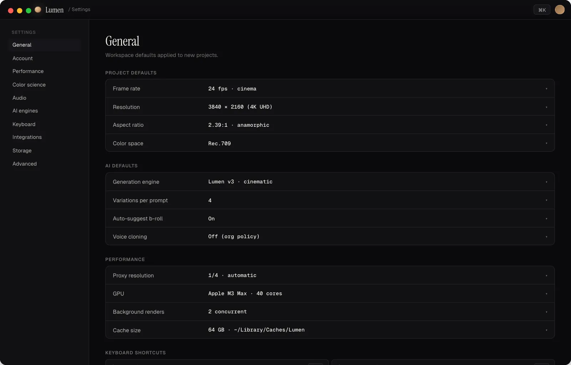Click the 'Rec.709' value
This screenshot has height=365, width=571.
coord(219,144)
